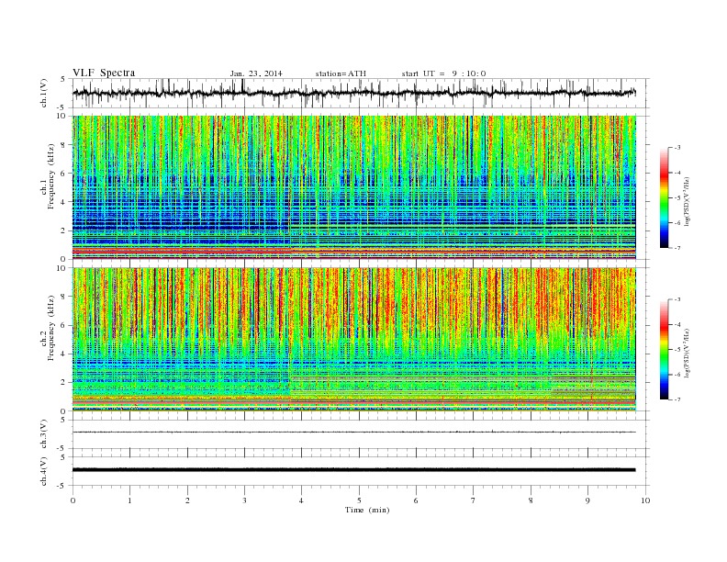Click the 'station=ATH' label
The width and height of the screenshot is (727, 562).
pyautogui.click(x=341, y=73)
